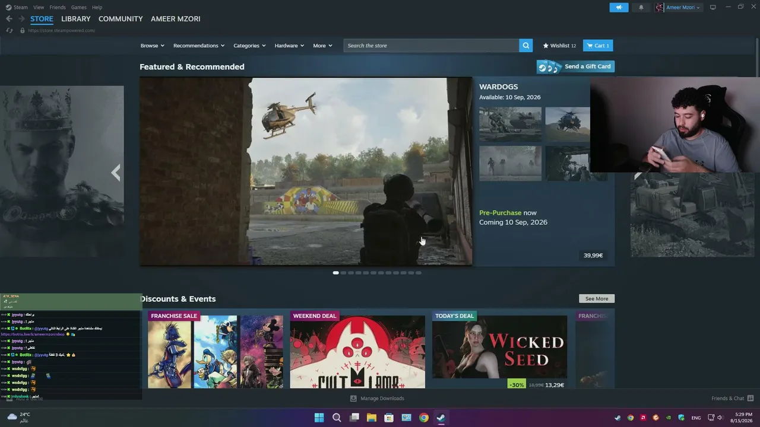Select the last carousel page dot
Viewport: 760px width, 427px height.
pos(419,273)
